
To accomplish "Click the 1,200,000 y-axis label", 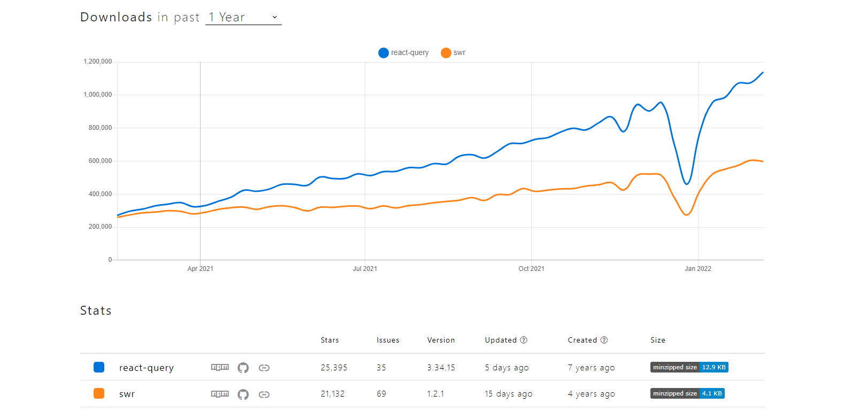I will tap(97, 61).
